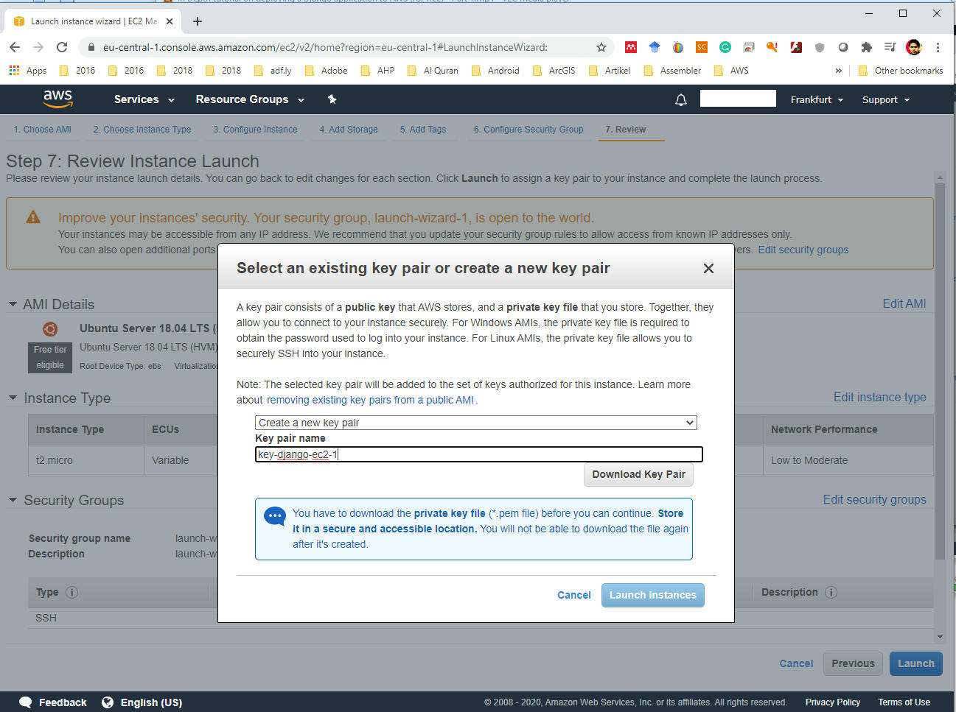956x712 pixels.
Task: Bookmark this page with the star icon
Action: (601, 47)
